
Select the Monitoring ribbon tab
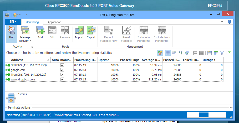pyautogui.click(x=32, y=22)
